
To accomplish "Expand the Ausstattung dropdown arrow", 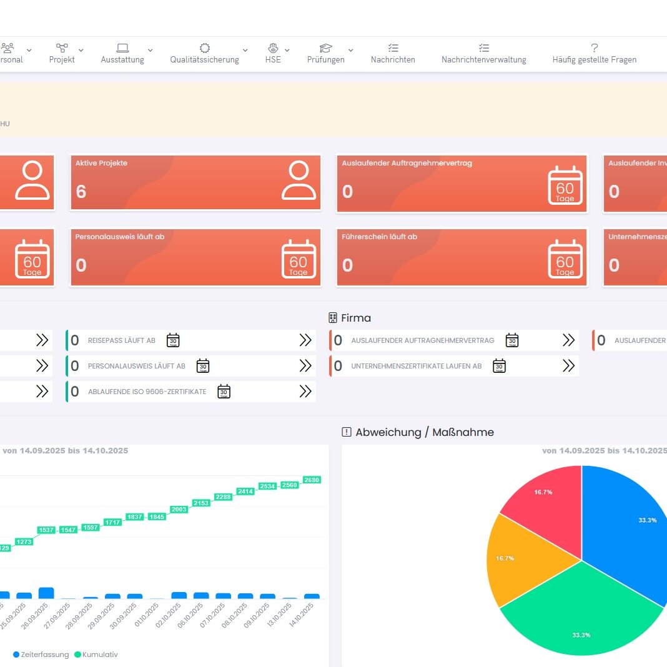I will click(150, 50).
